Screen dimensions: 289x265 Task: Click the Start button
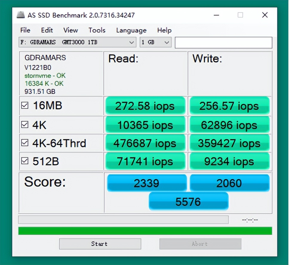[100, 244]
